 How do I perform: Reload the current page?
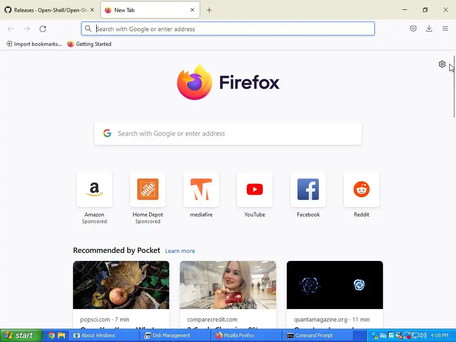[43, 29]
